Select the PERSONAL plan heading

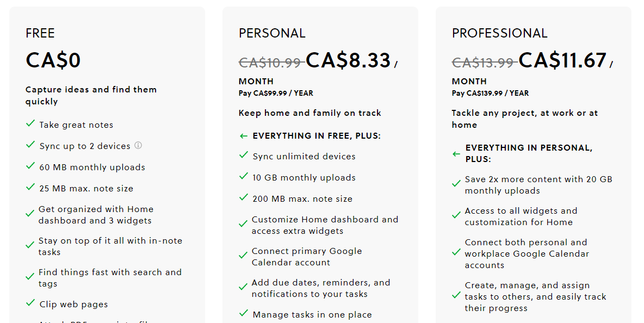[x=272, y=33]
